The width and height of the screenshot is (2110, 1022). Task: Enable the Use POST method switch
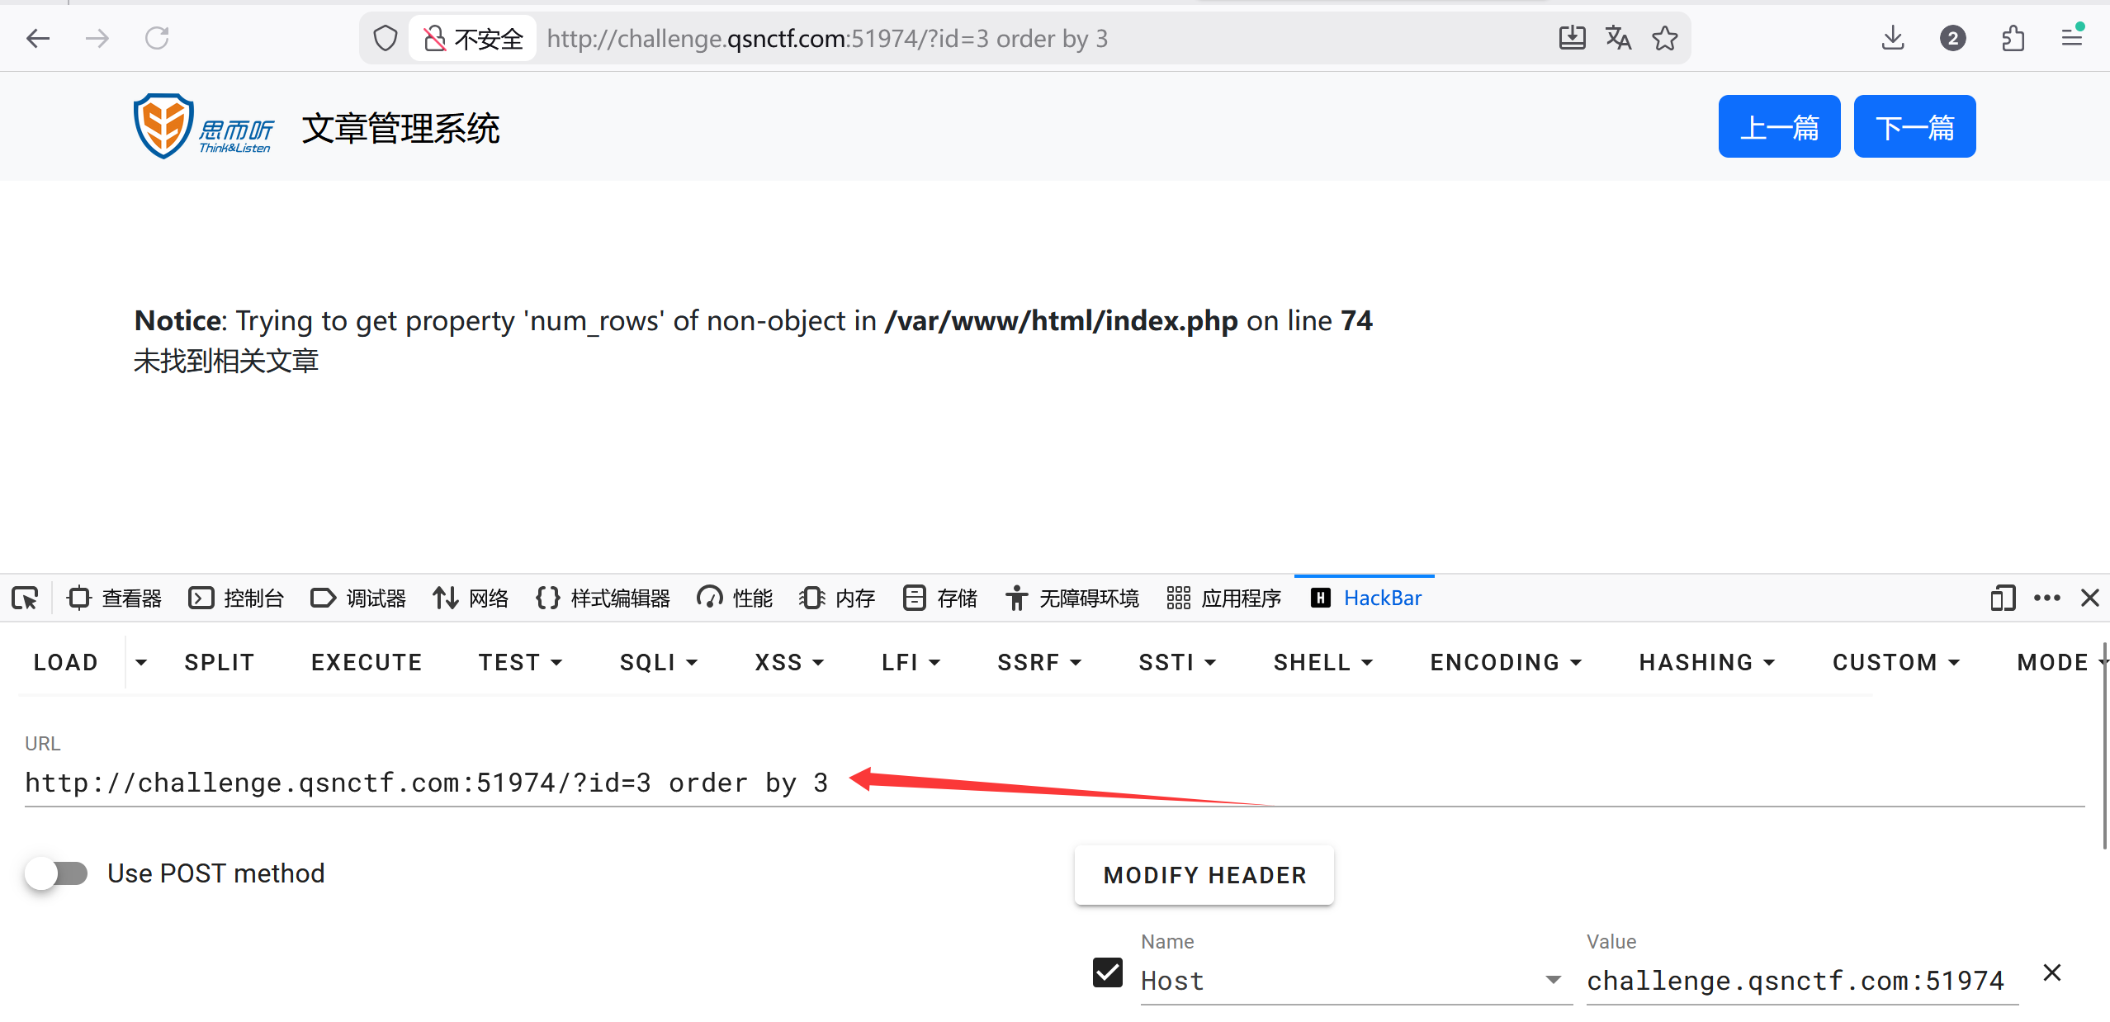56,873
